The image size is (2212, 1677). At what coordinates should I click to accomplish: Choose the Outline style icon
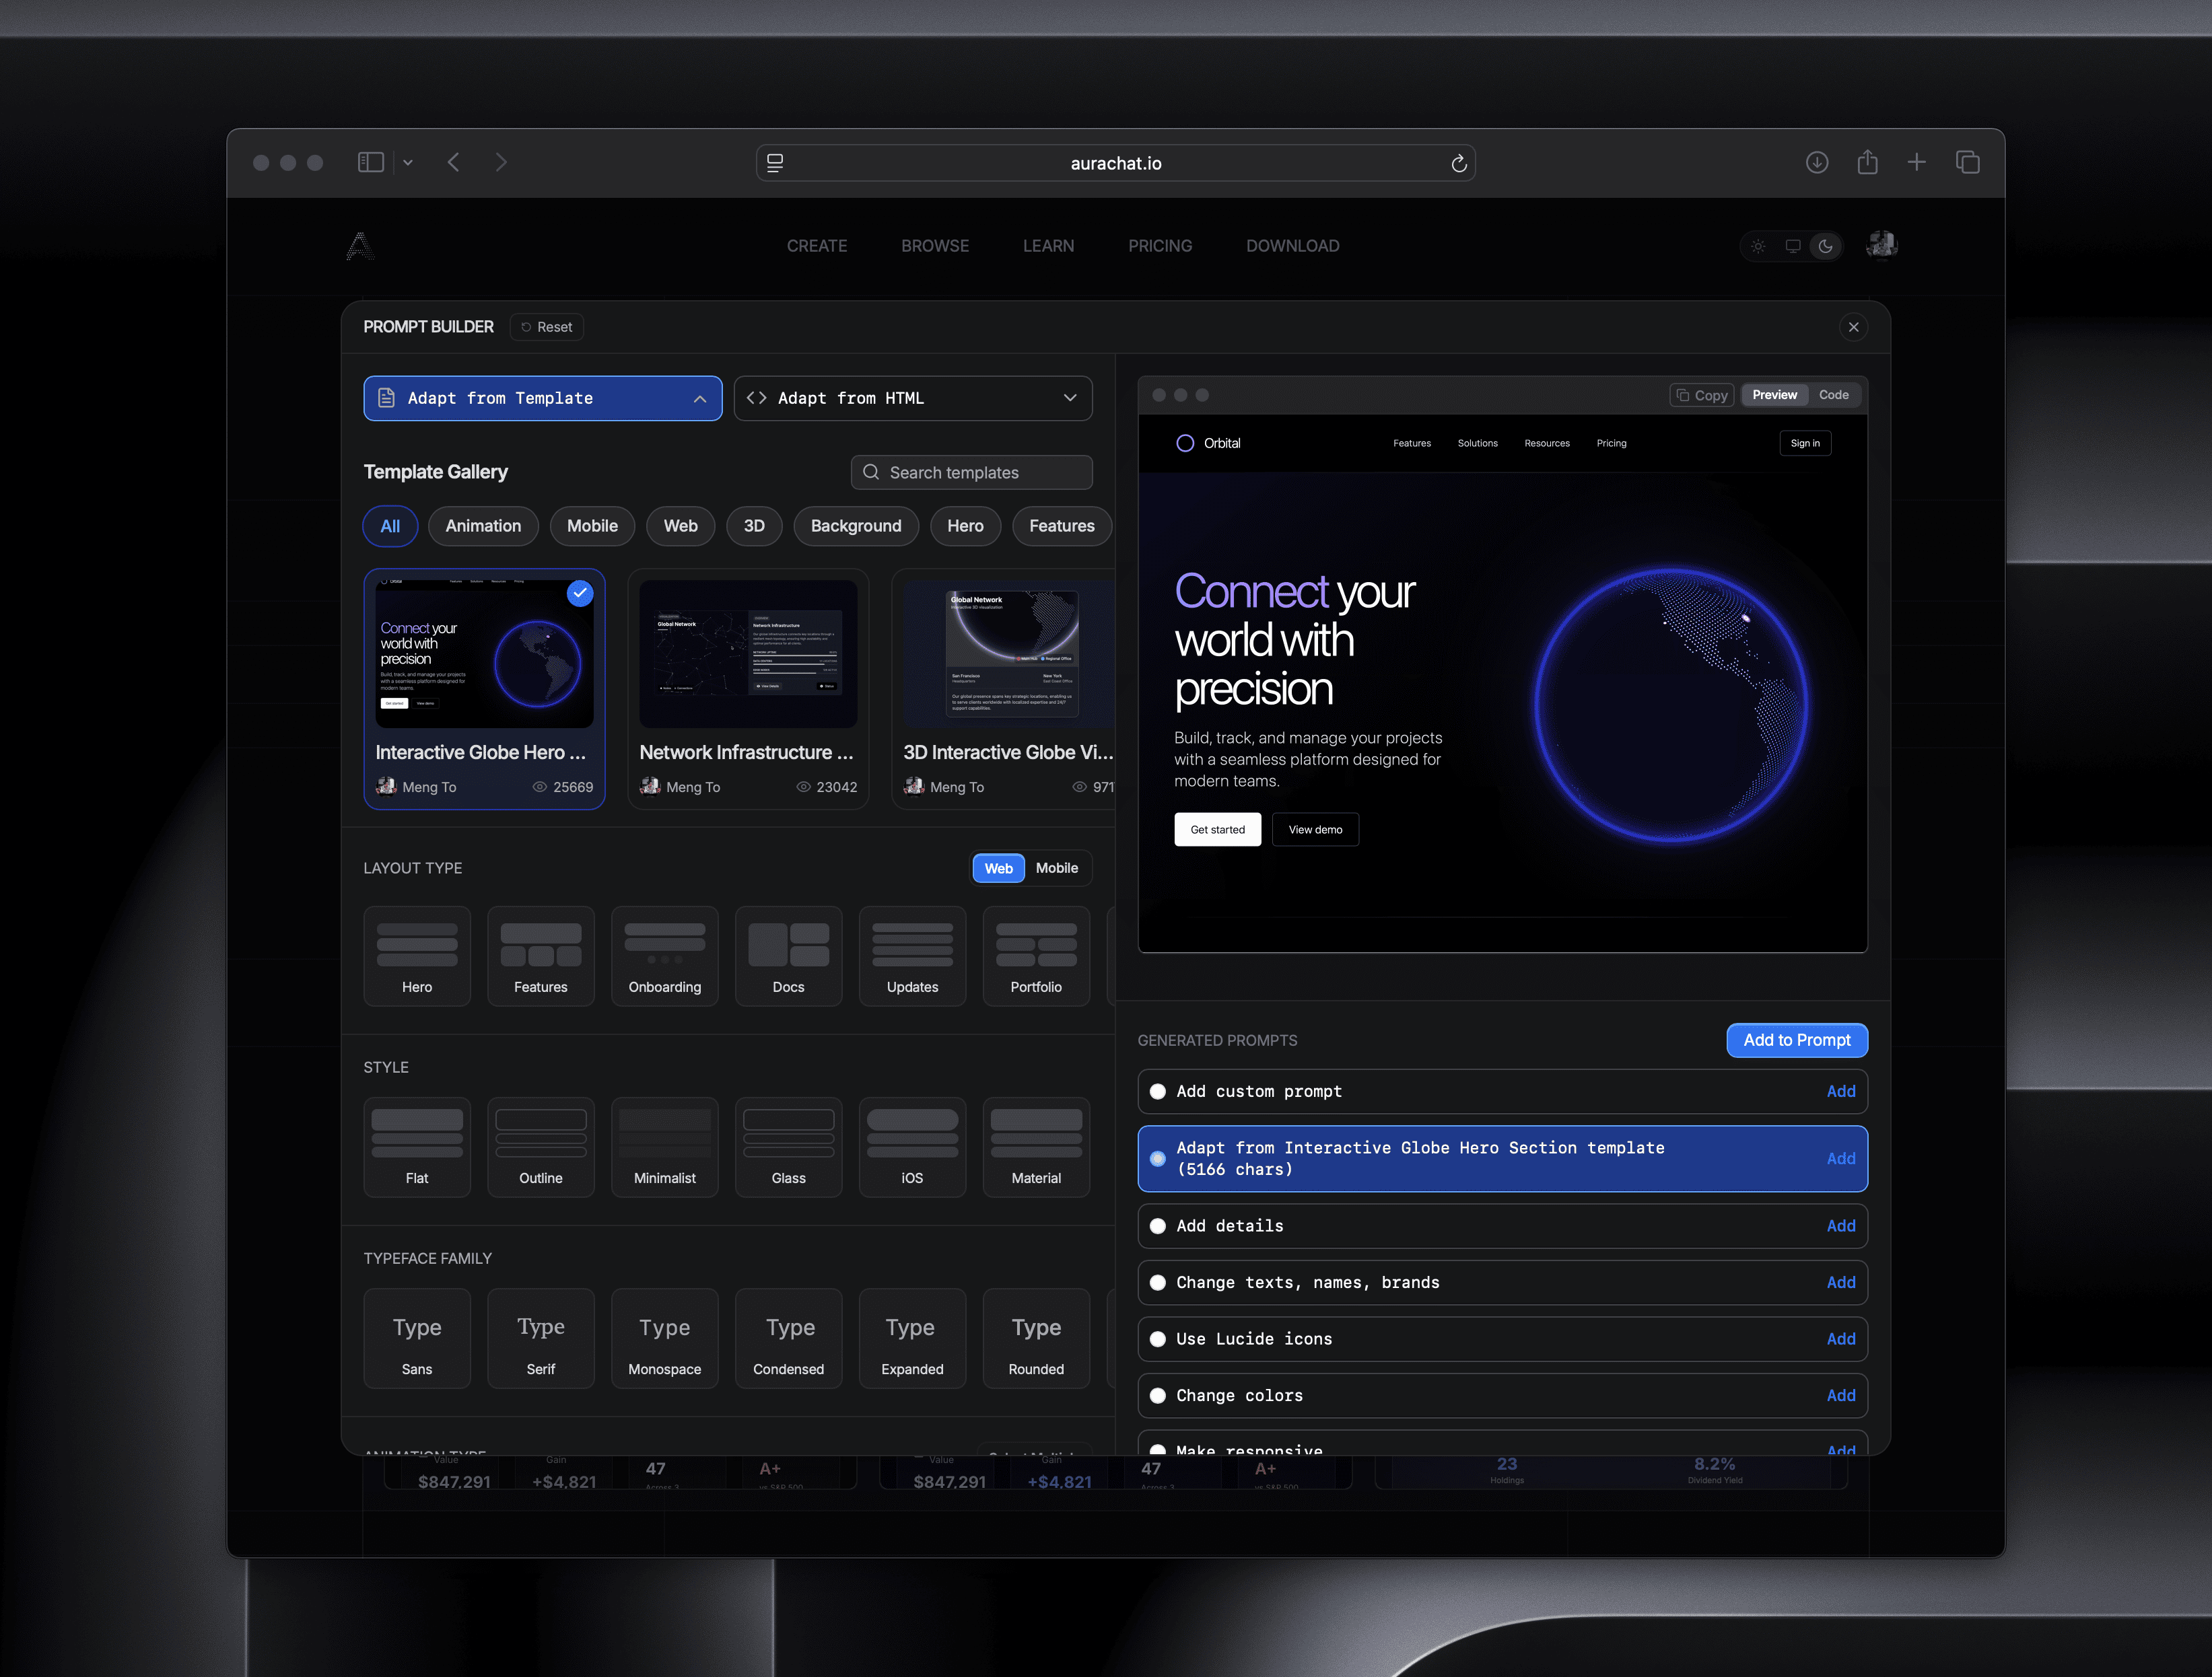(x=541, y=1147)
